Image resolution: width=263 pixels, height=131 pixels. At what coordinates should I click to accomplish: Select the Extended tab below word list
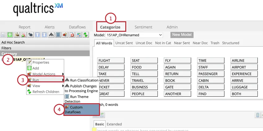pyautogui.click(x=114, y=124)
